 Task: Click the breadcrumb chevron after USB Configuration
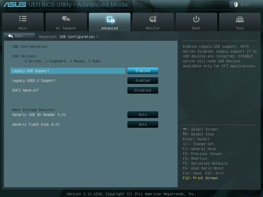[x=97, y=37]
